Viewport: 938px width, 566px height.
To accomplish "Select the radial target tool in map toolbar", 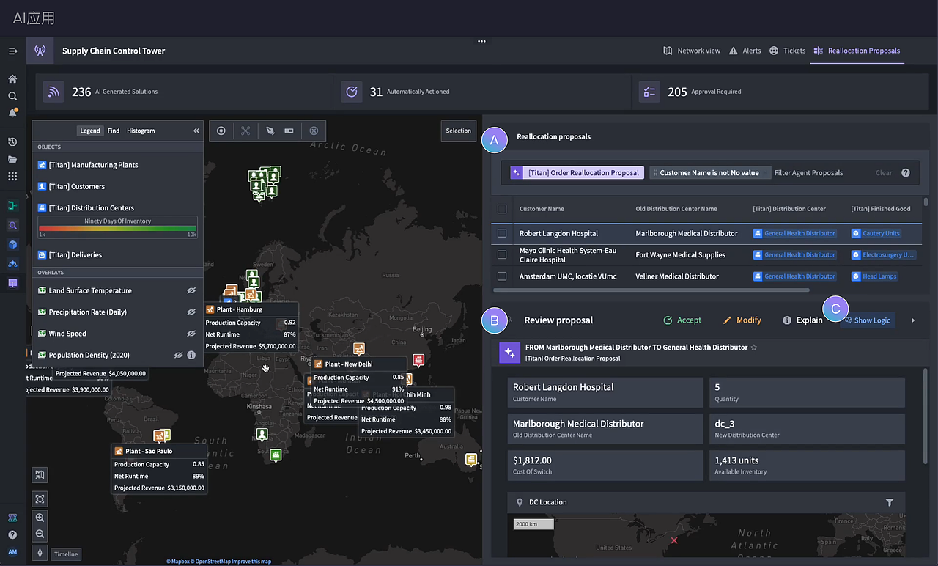I will pyautogui.click(x=221, y=131).
